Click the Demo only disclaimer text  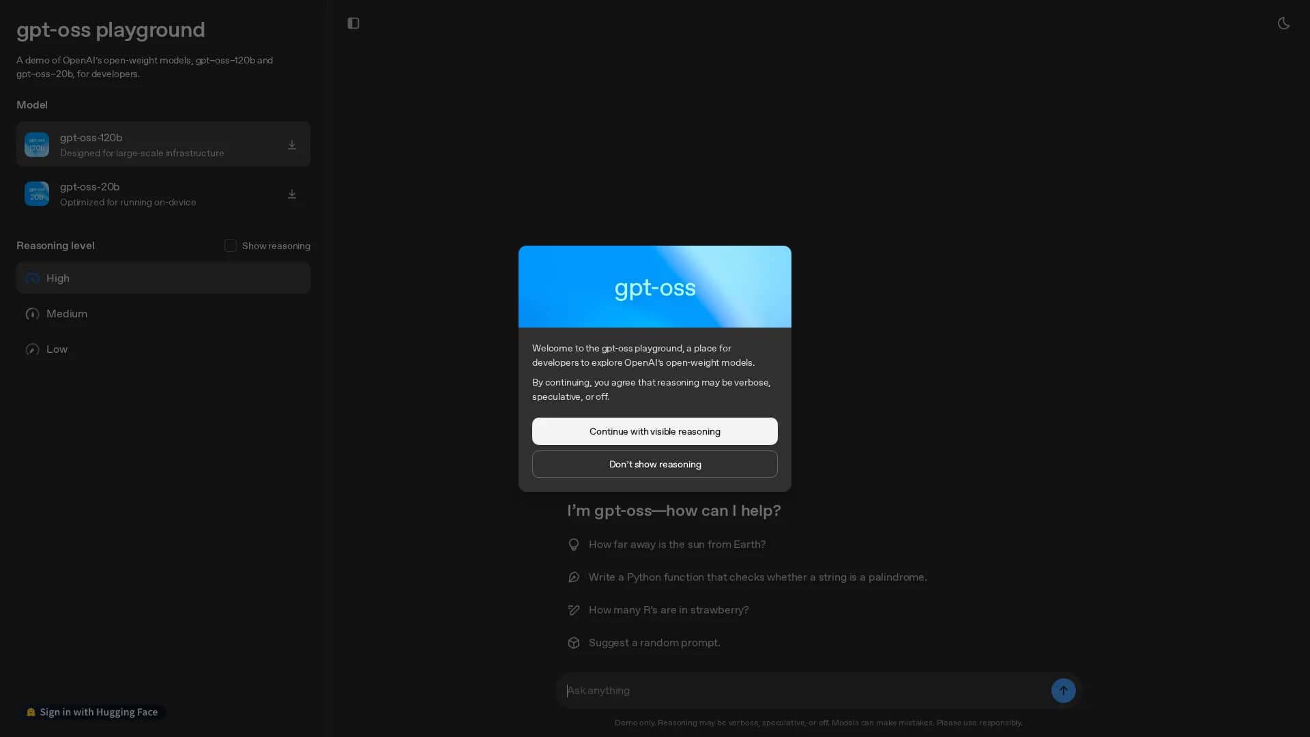[x=818, y=723]
